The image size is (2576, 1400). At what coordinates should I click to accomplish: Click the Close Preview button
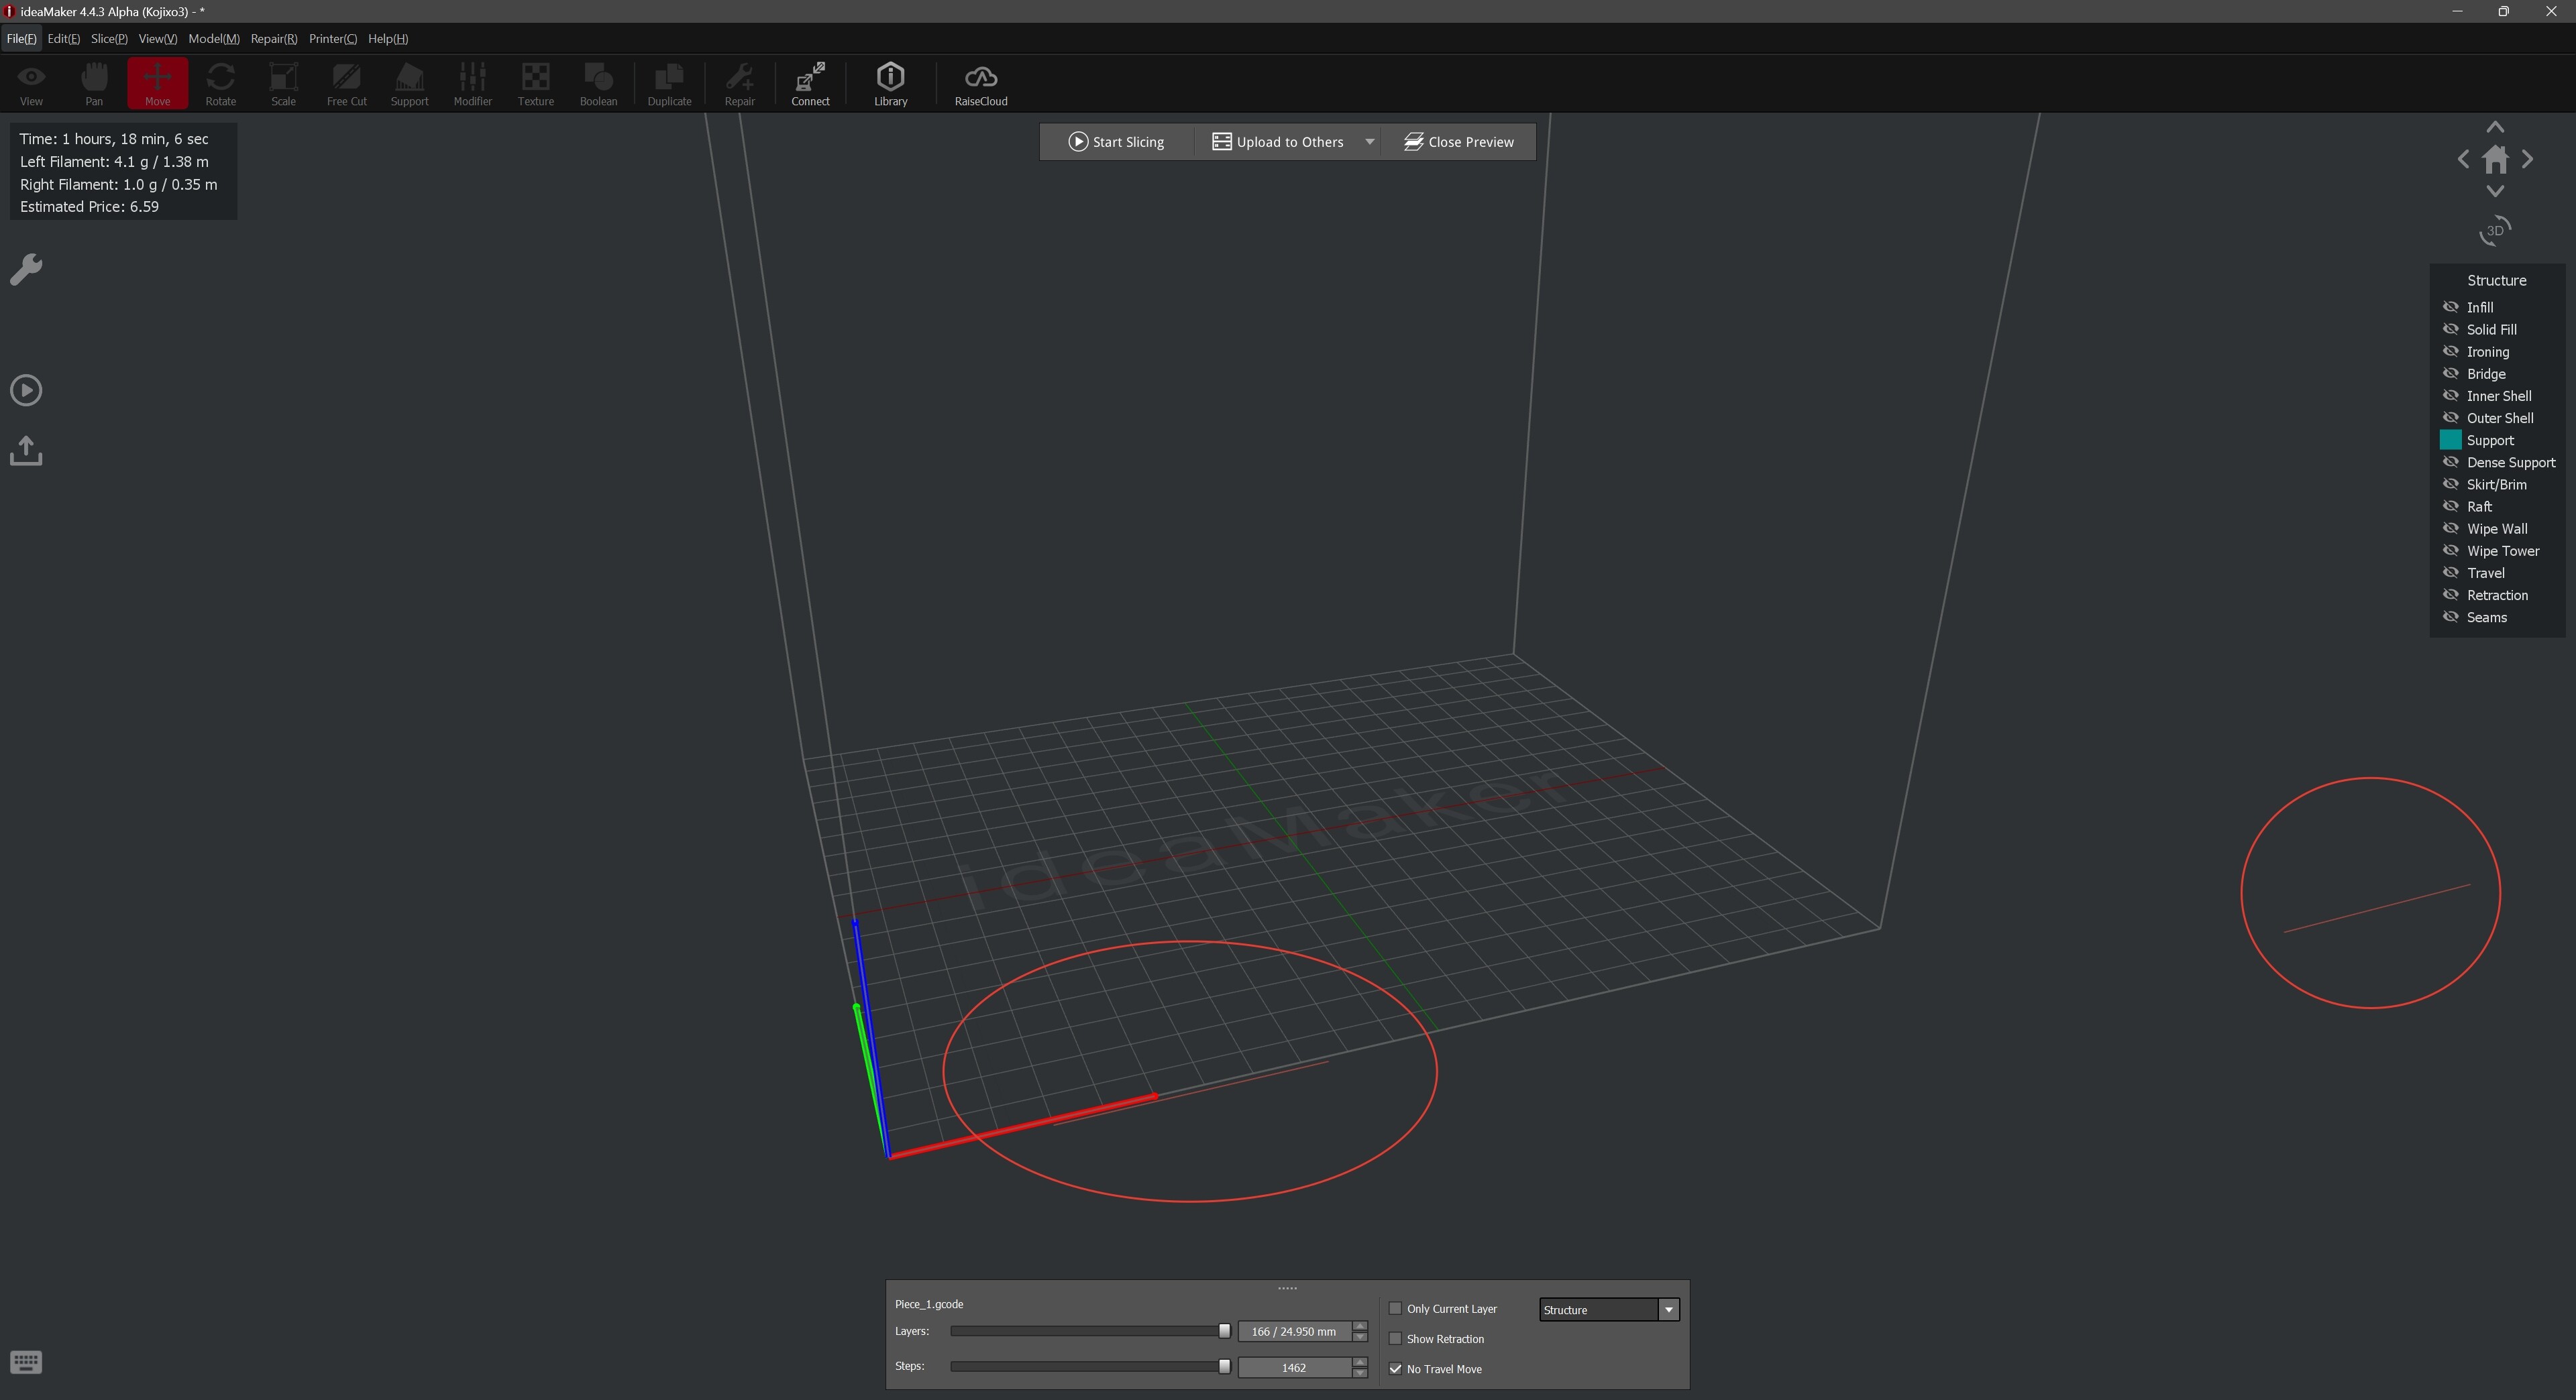tap(1459, 142)
